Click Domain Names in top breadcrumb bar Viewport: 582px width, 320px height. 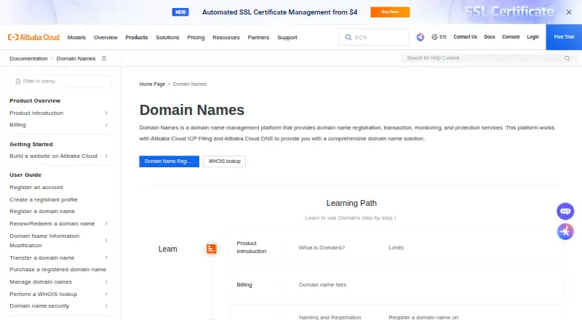click(x=76, y=59)
